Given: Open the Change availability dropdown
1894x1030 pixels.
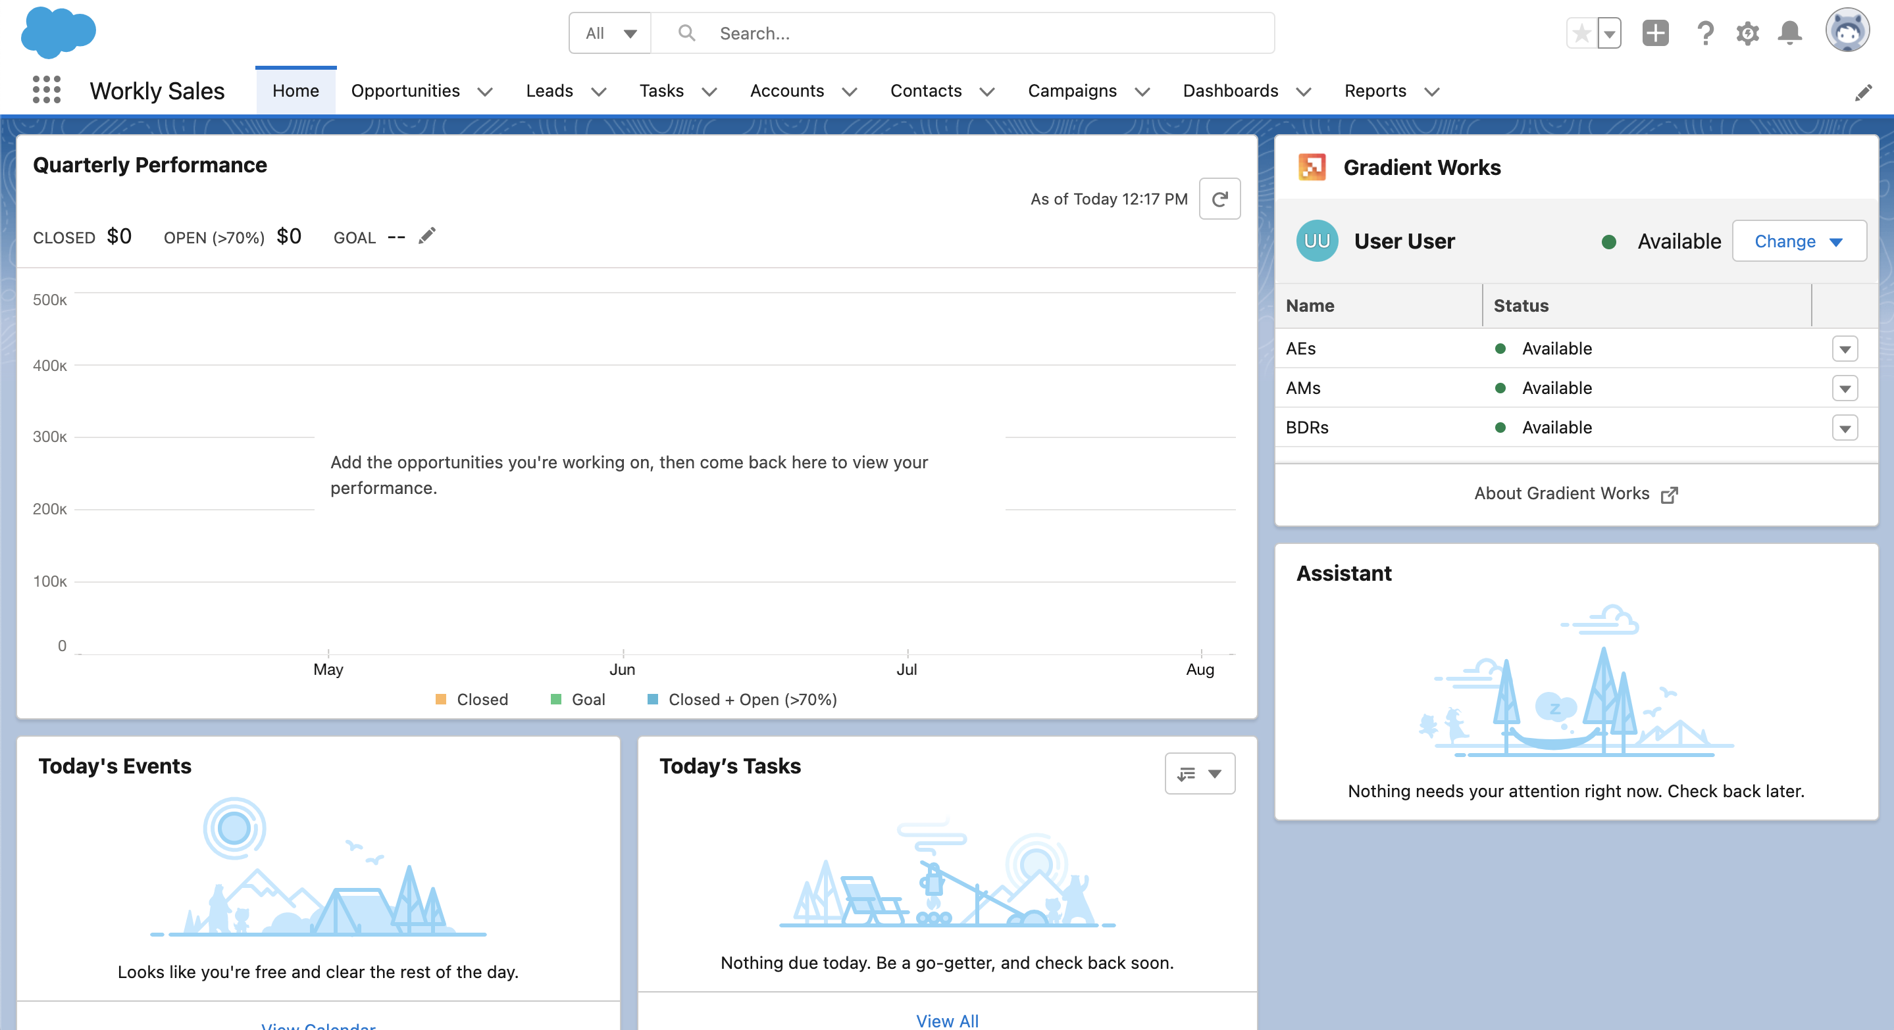Looking at the screenshot, I should (x=1799, y=241).
